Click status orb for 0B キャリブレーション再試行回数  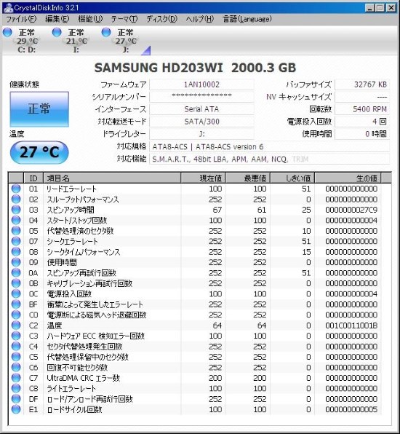click(16, 283)
